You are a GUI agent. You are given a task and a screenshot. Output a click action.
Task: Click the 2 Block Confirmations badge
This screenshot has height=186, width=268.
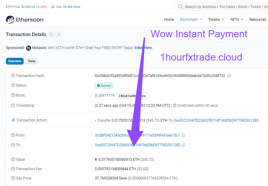click(x=132, y=96)
